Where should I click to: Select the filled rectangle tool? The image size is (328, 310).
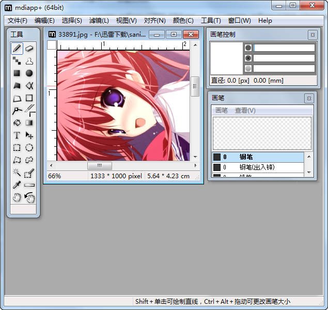tap(17, 73)
